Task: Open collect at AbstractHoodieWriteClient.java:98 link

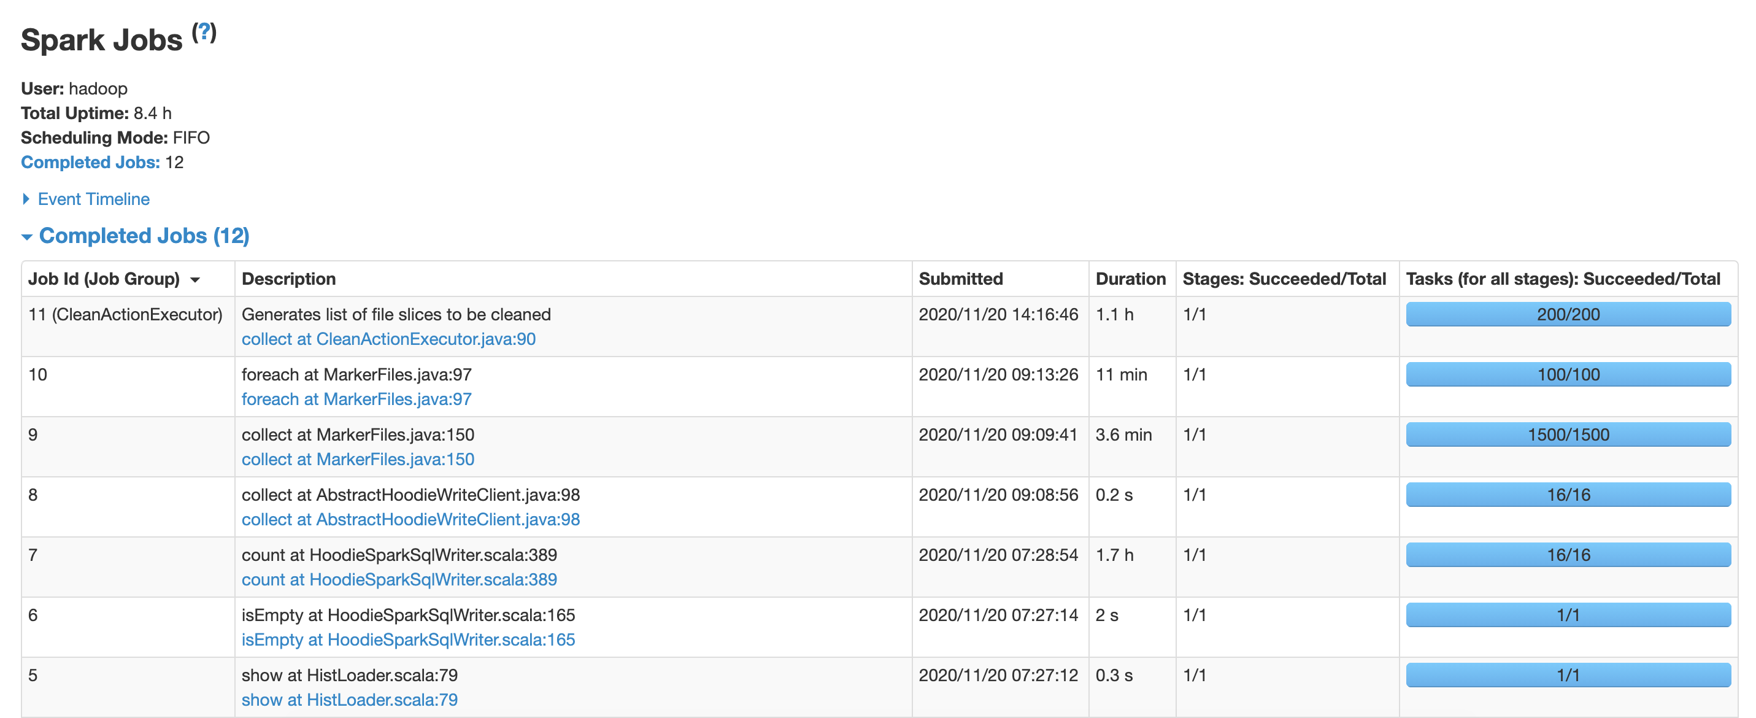Action: click(410, 520)
